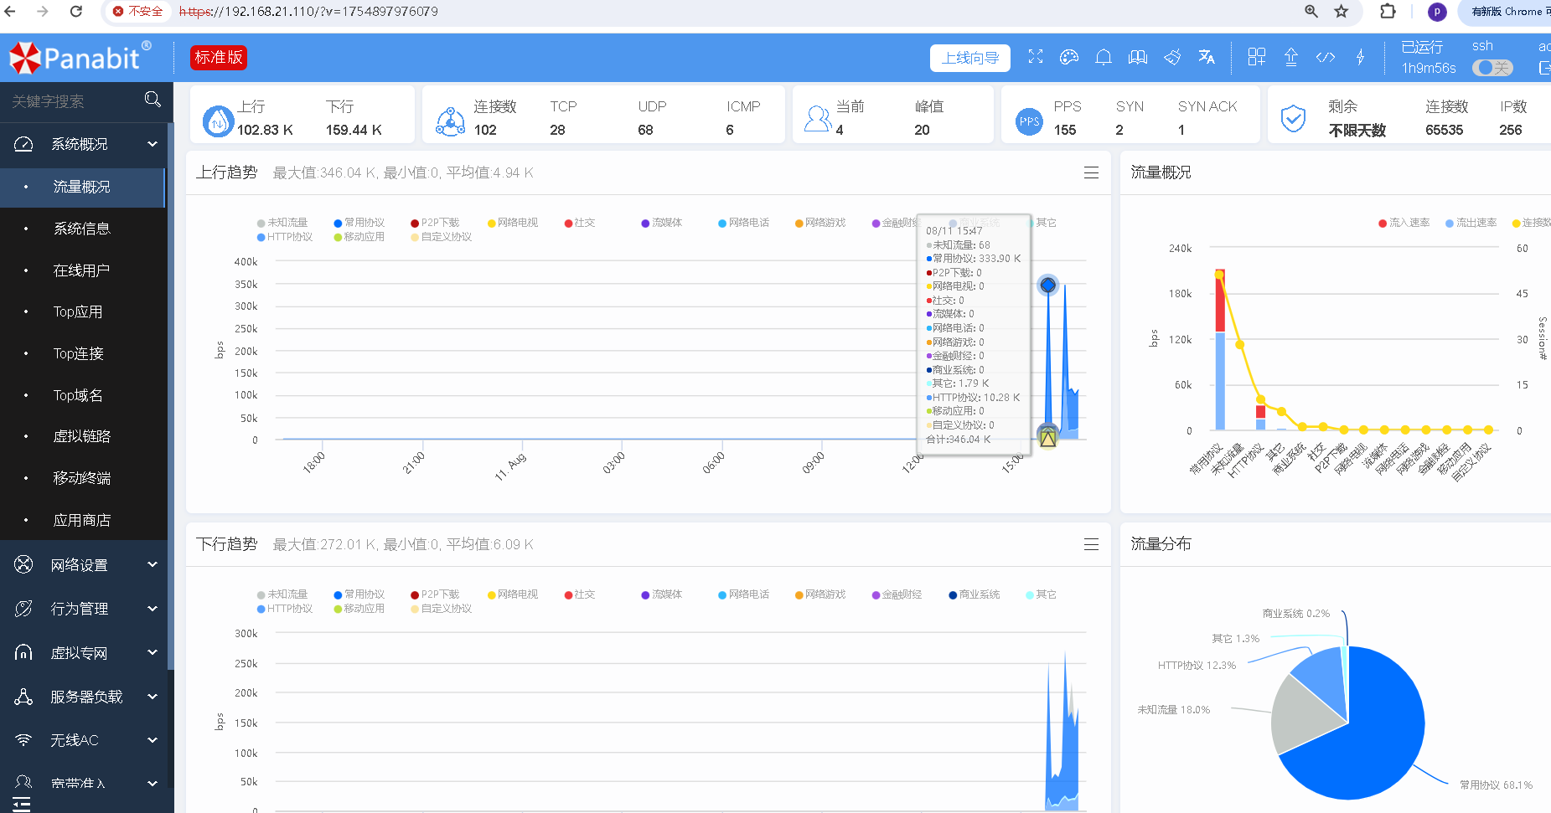Click the 上线向导 button
Screen dimensions: 1551x813
click(x=970, y=58)
